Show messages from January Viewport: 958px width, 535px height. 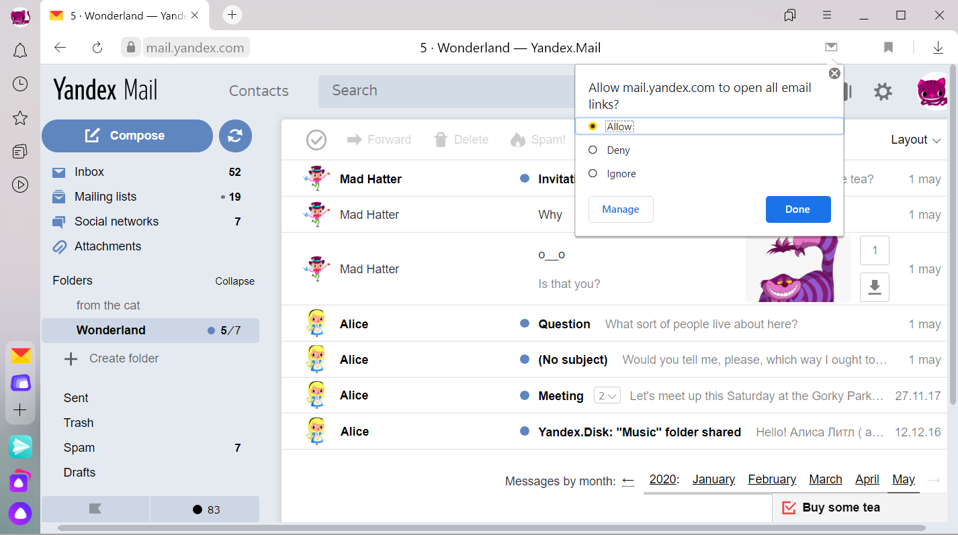click(x=713, y=479)
